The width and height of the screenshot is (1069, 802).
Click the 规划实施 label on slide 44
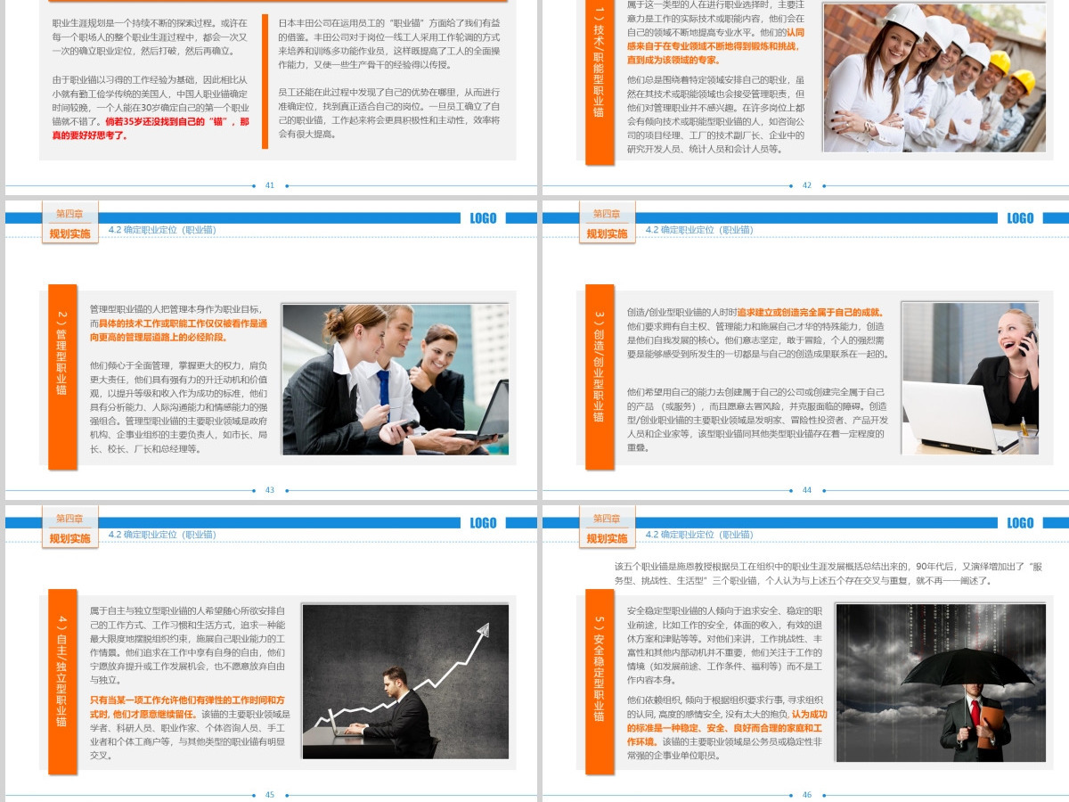(607, 233)
